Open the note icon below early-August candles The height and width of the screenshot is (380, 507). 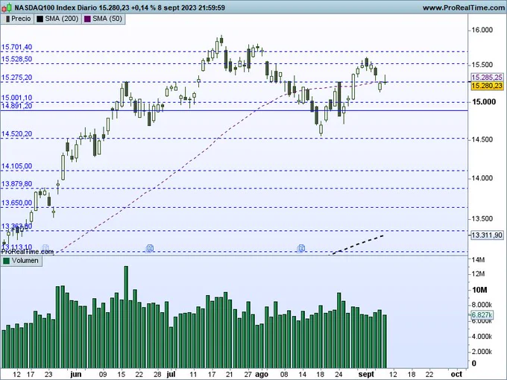301,248
